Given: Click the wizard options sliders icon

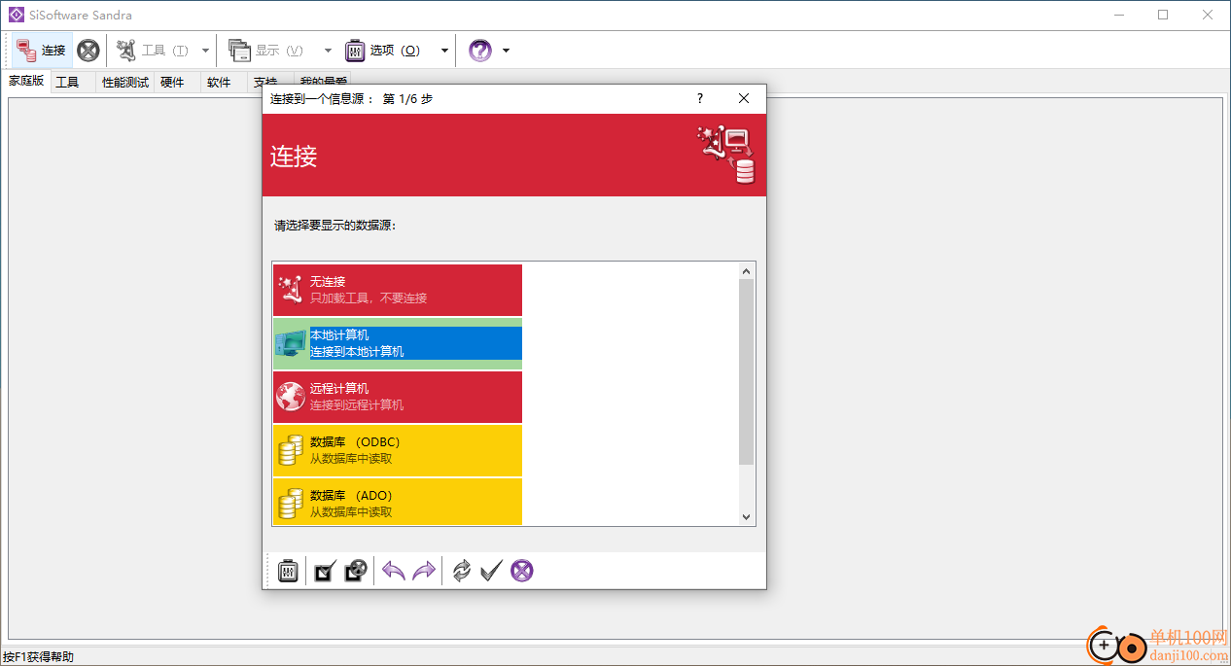Looking at the screenshot, I should 288,571.
